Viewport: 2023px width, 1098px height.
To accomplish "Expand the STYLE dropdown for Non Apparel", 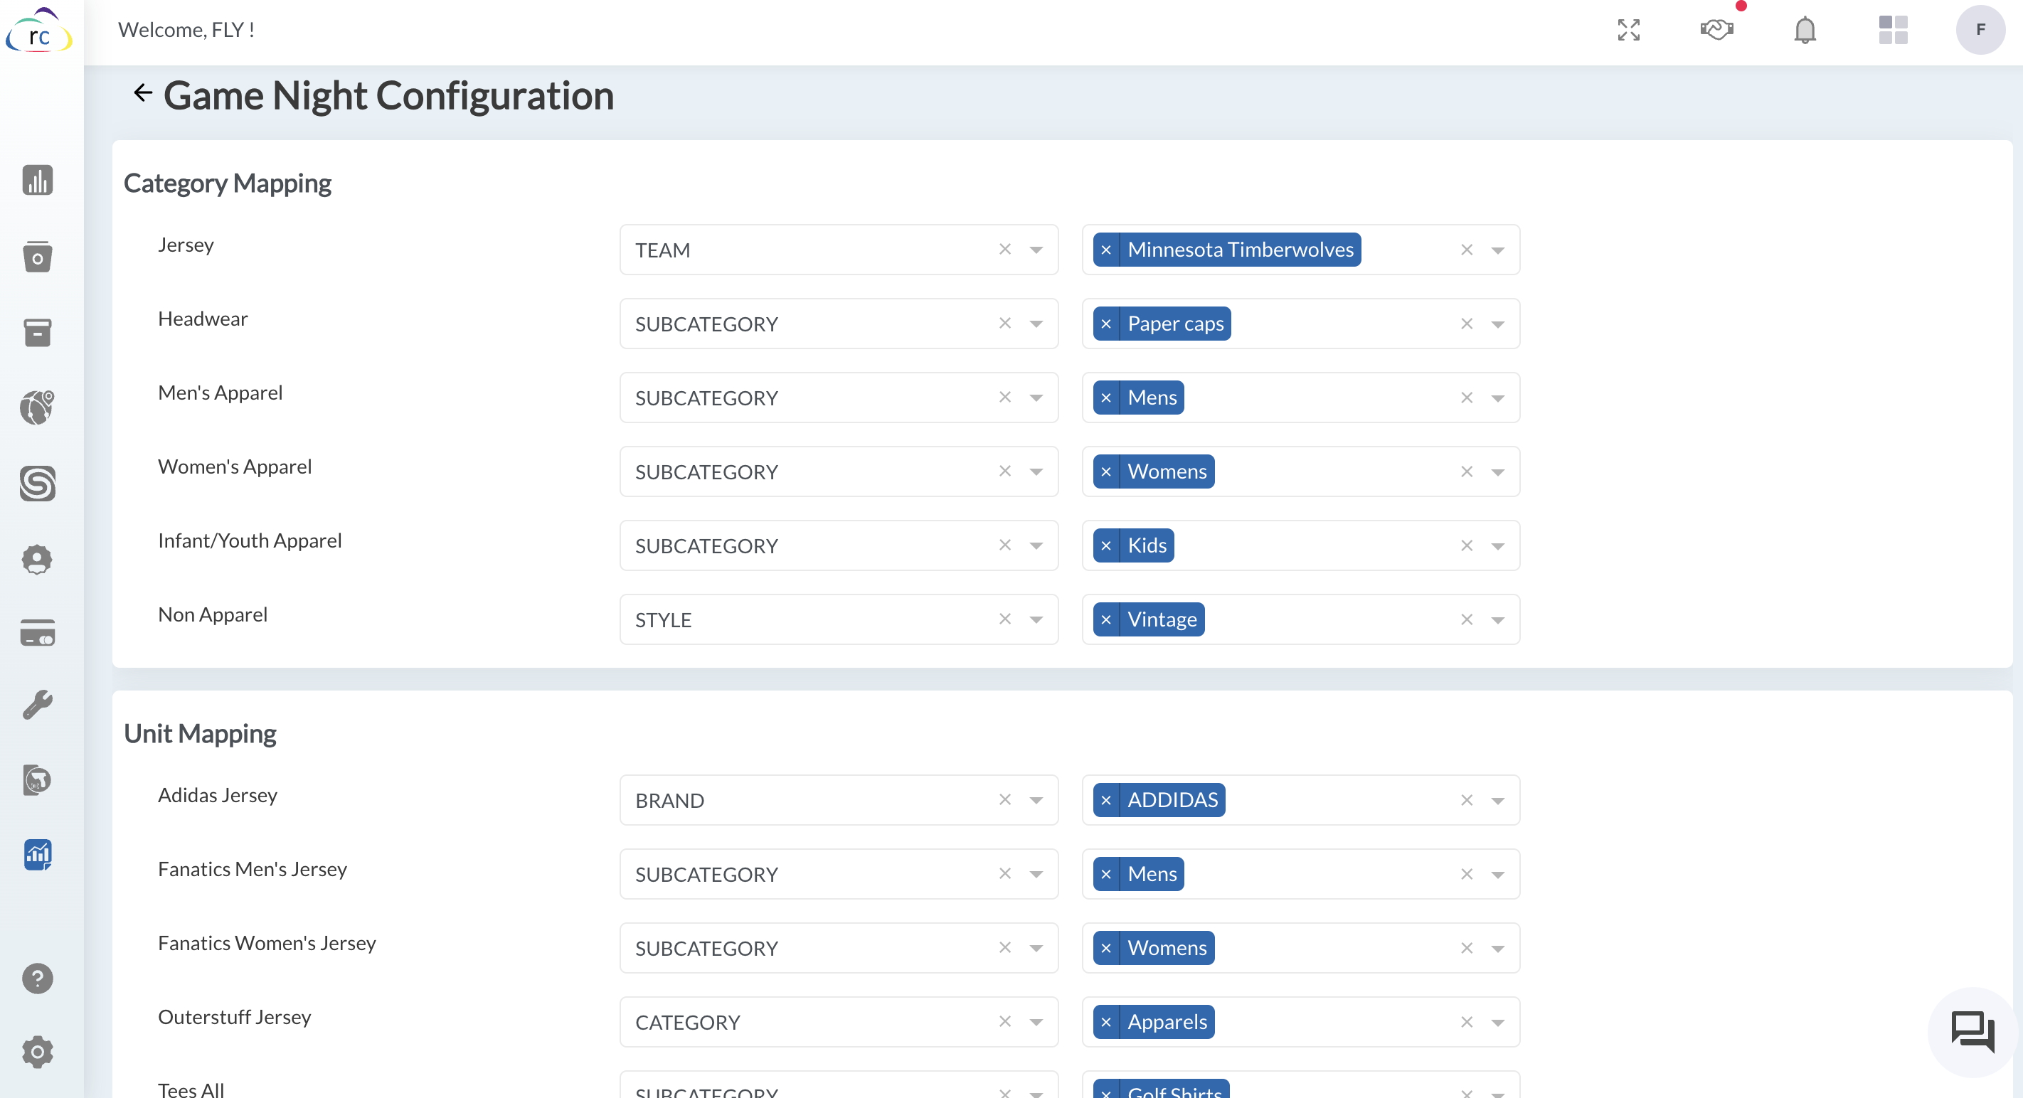I will point(1036,619).
